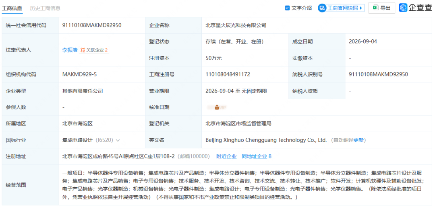Click English name Beijing Xinghuo Chengguang Technology
Screen dimensions: 435x209
coord(266,140)
